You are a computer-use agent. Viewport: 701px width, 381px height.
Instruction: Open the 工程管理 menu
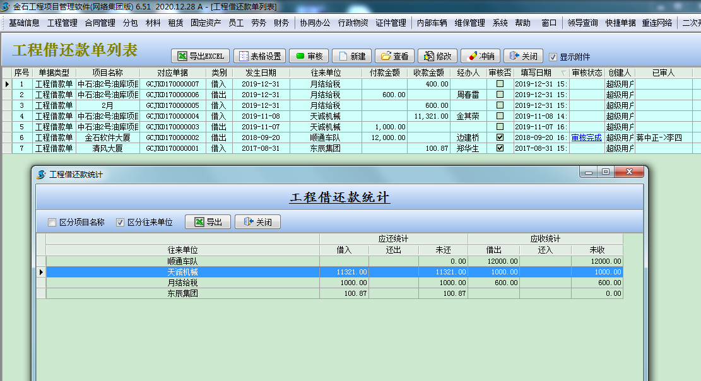(63, 22)
